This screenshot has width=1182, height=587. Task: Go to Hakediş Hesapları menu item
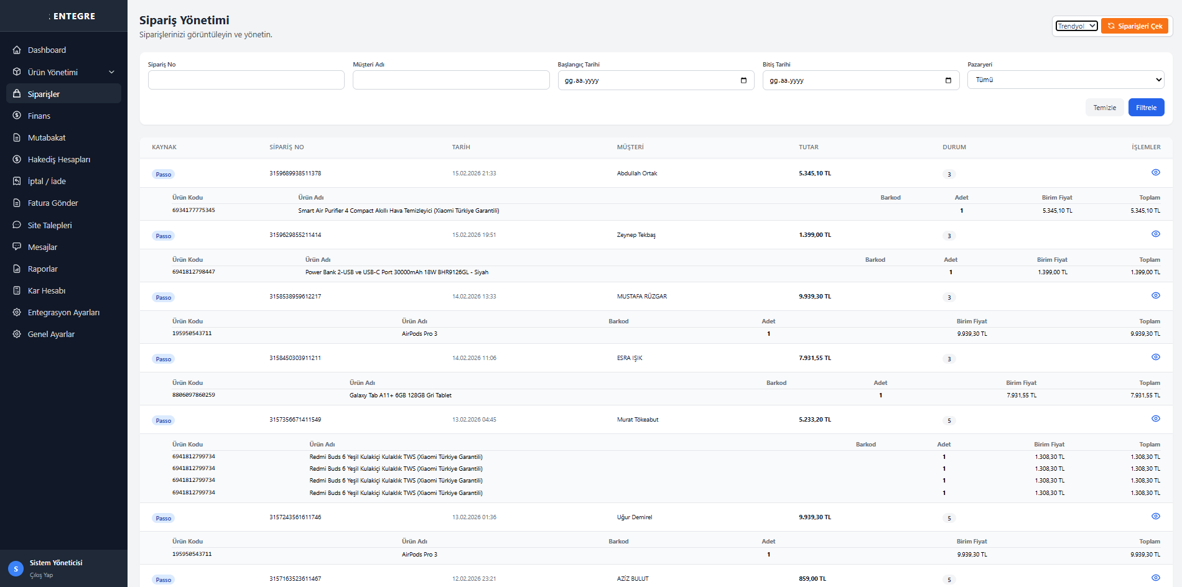pos(59,159)
